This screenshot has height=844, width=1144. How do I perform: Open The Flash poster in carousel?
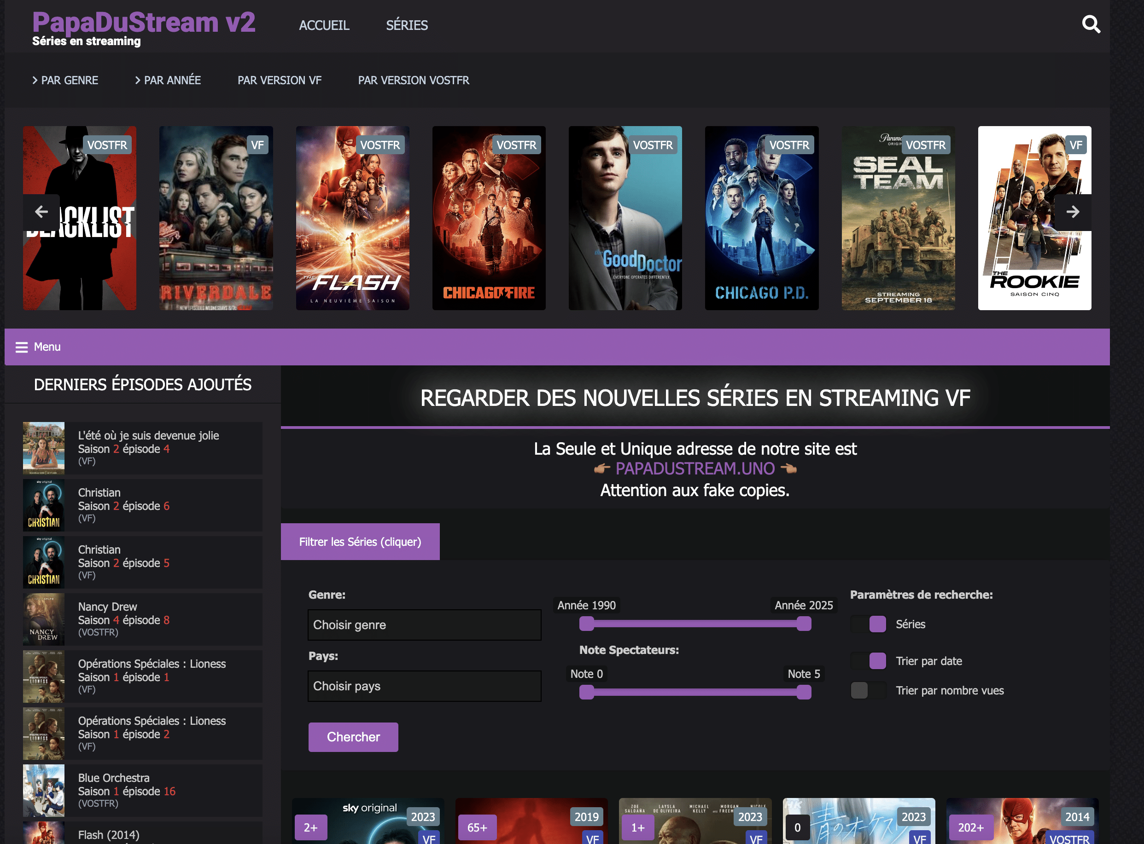[x=353, y=218]
